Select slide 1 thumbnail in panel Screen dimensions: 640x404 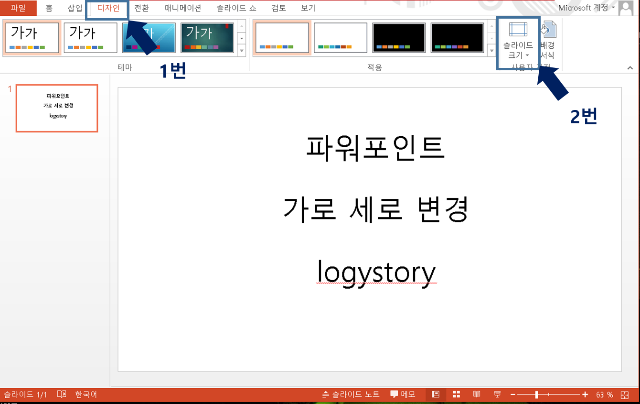57,108
